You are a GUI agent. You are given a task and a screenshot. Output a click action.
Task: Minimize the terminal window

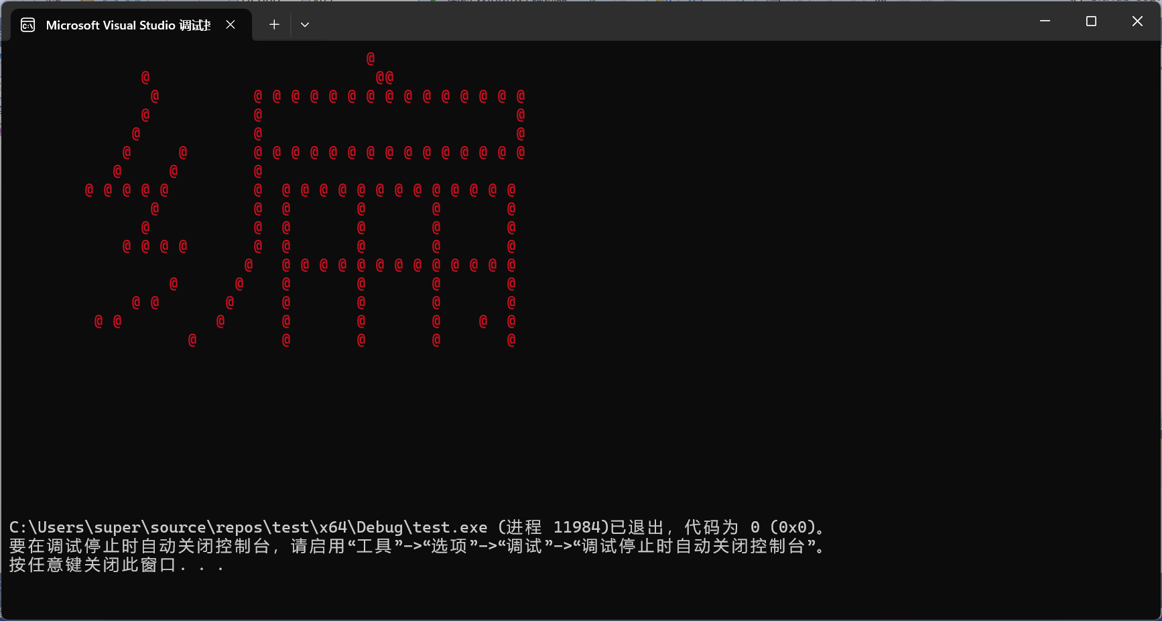(1045, 21)
